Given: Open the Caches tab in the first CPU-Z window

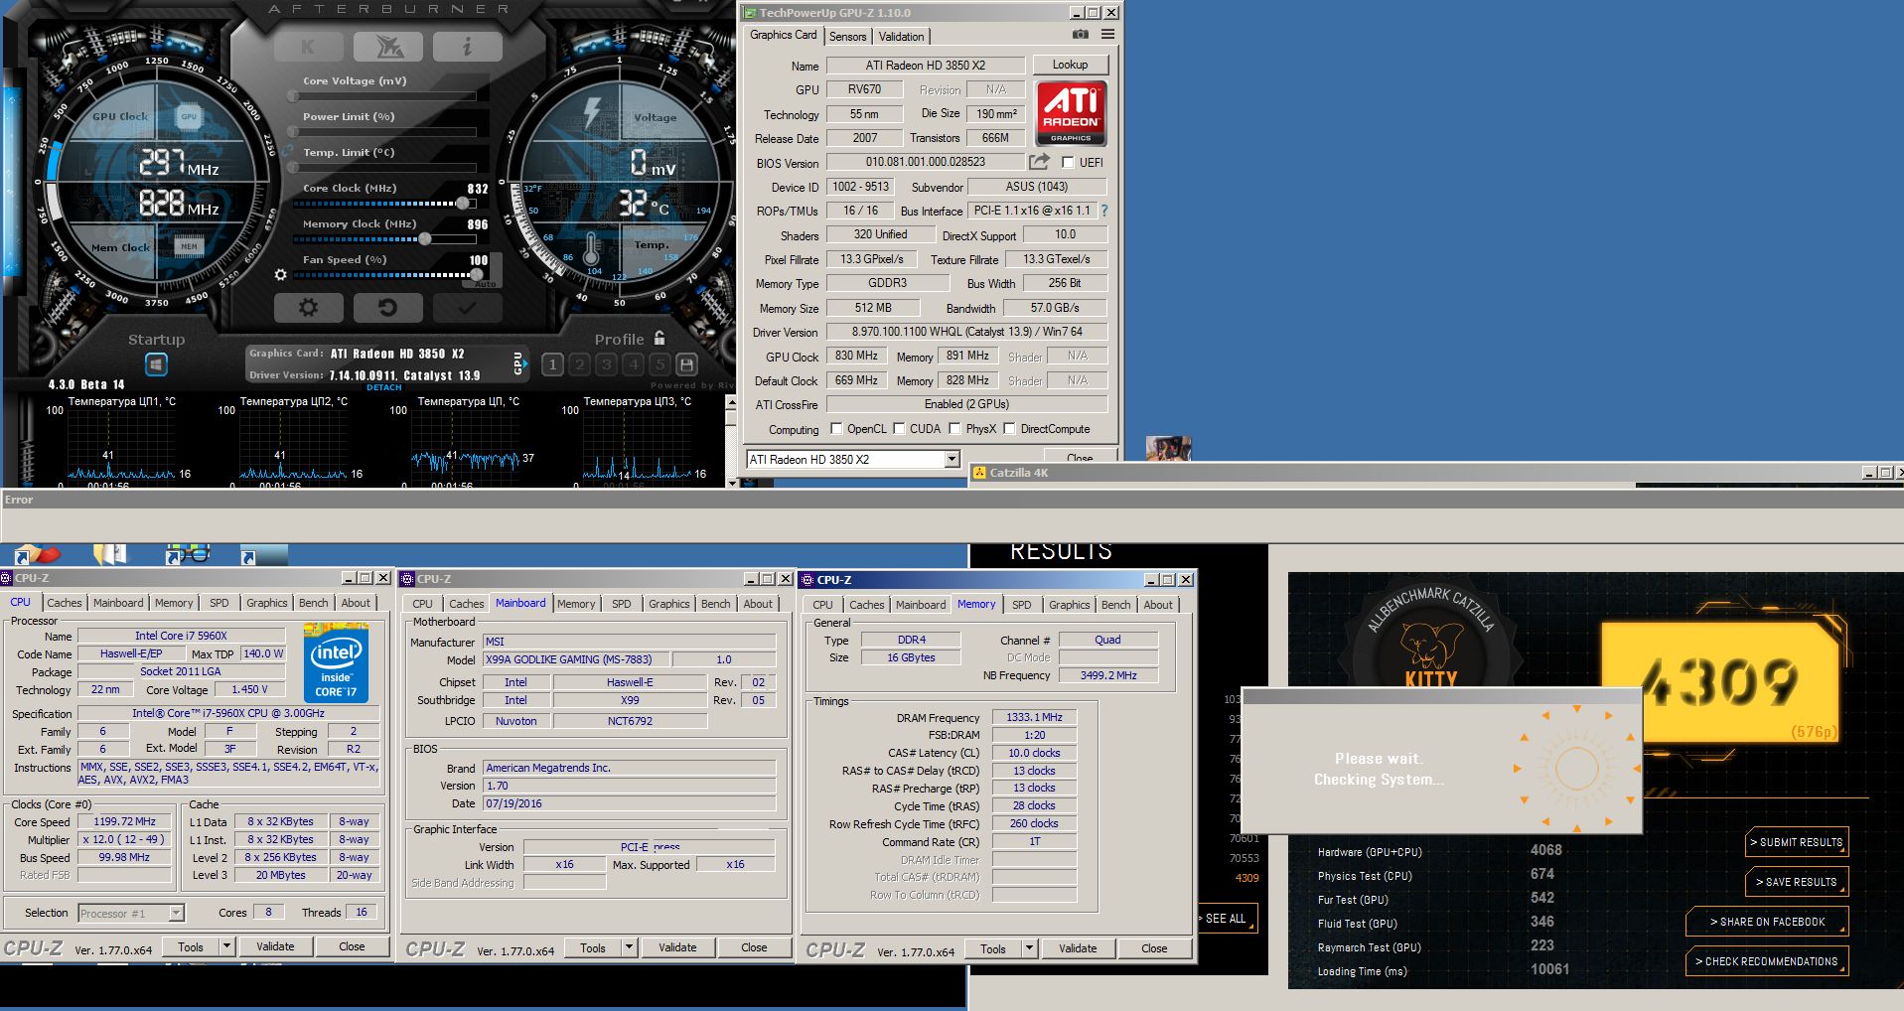Looking at the screenshot, I should click(65, 603).
